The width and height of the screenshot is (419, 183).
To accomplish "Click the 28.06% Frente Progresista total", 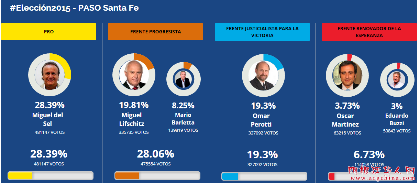I will [x=155, y=154].
